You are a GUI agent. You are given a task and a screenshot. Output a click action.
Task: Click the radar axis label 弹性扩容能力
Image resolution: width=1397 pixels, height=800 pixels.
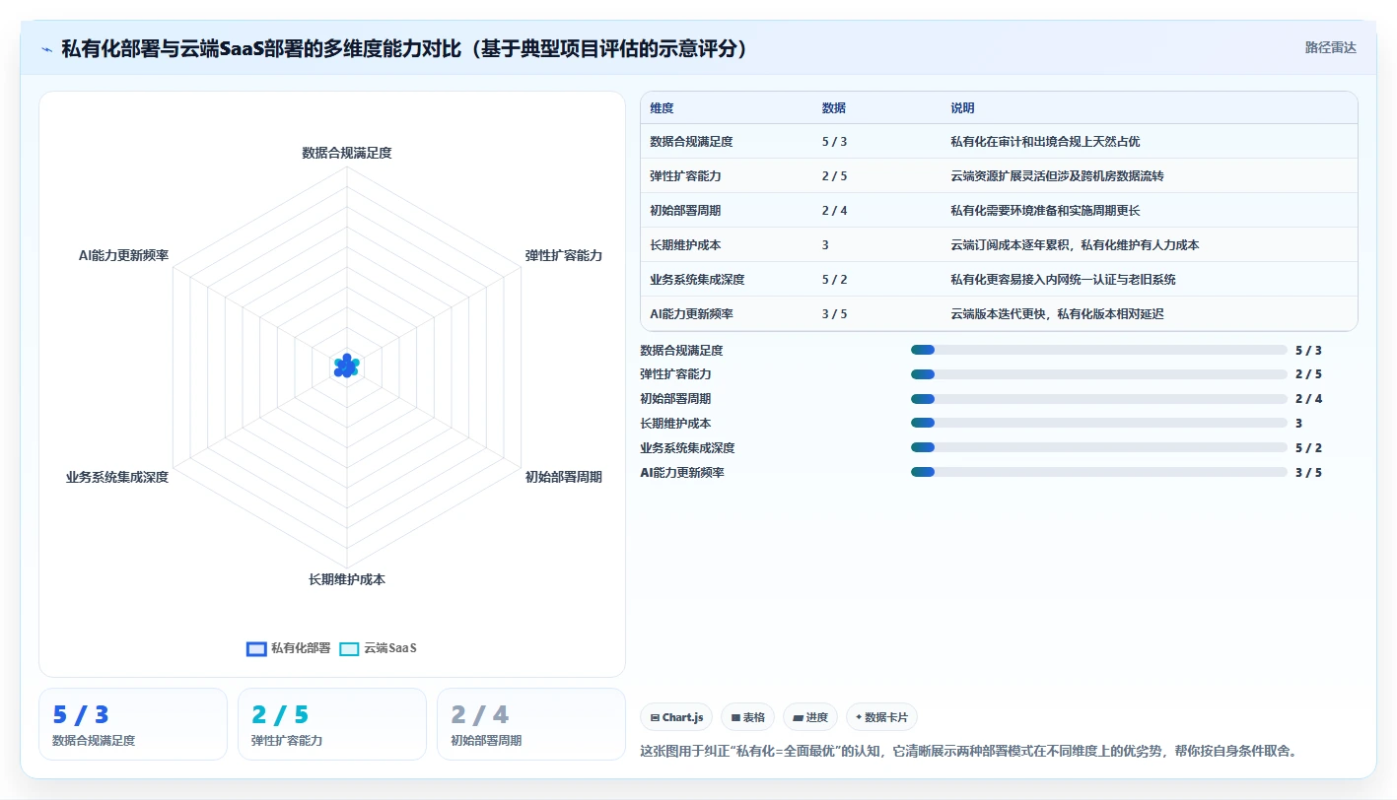point(564,255)
